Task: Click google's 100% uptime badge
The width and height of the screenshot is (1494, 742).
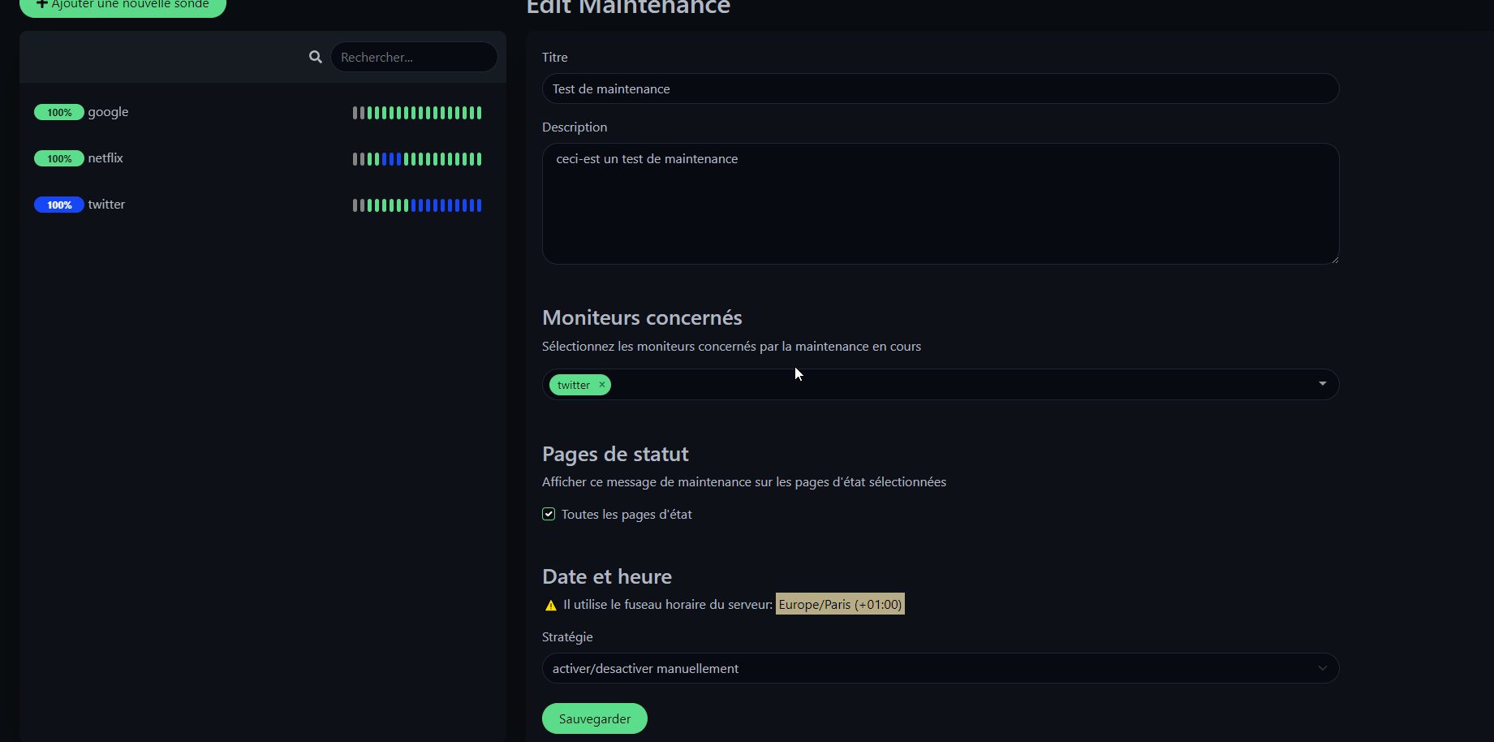Action: click(59, 112)
